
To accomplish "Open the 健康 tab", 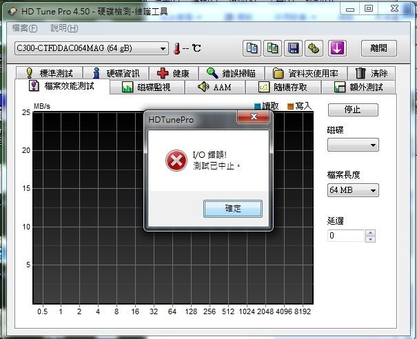I will click(174, 73).
